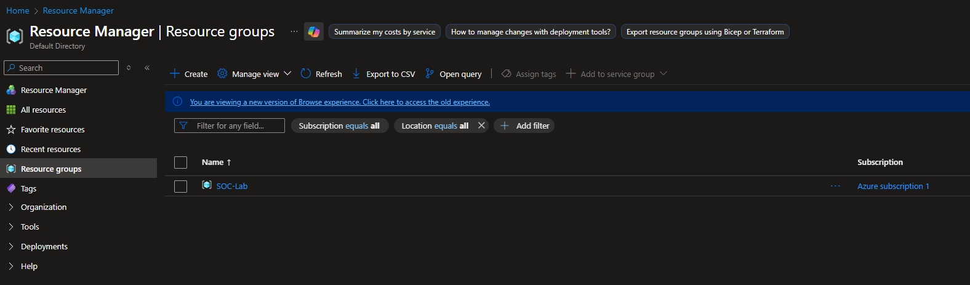Tick the select-all checkbox in header row
Screen dimensions: 970x285
click(180, 163)
